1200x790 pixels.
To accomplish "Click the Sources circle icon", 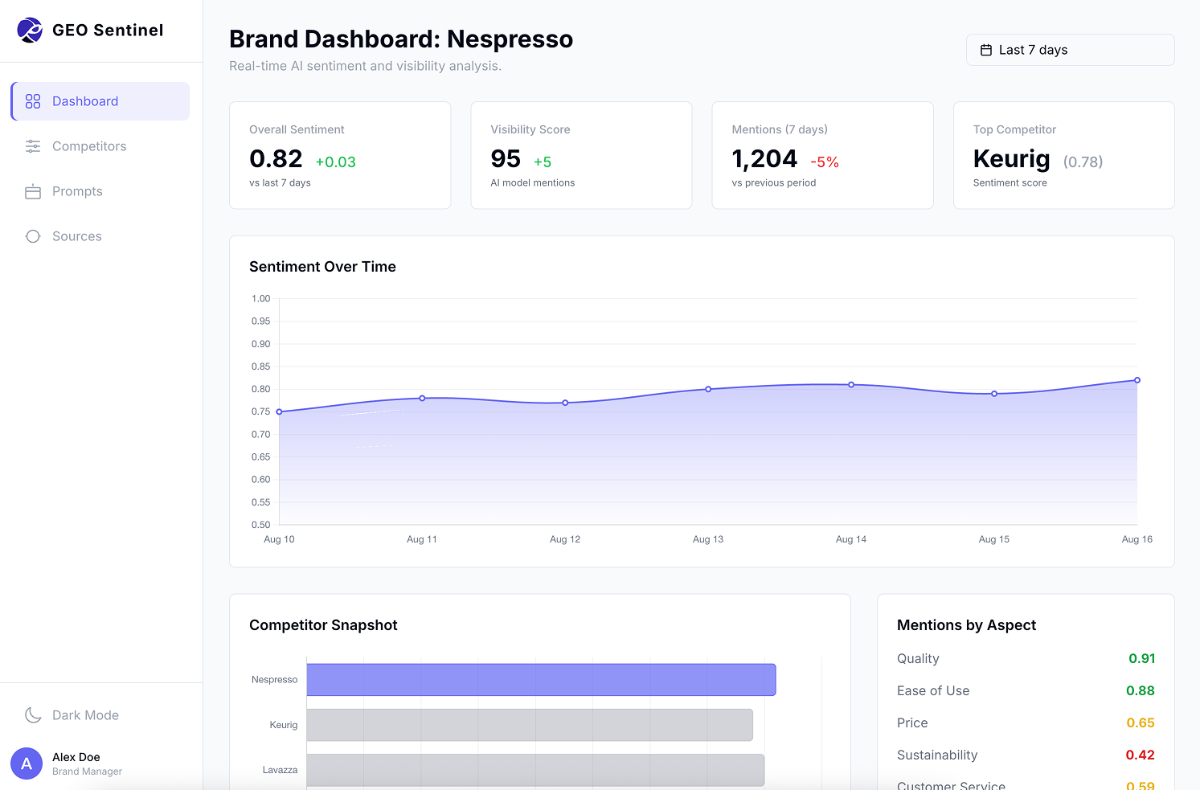I will [33, 236].
